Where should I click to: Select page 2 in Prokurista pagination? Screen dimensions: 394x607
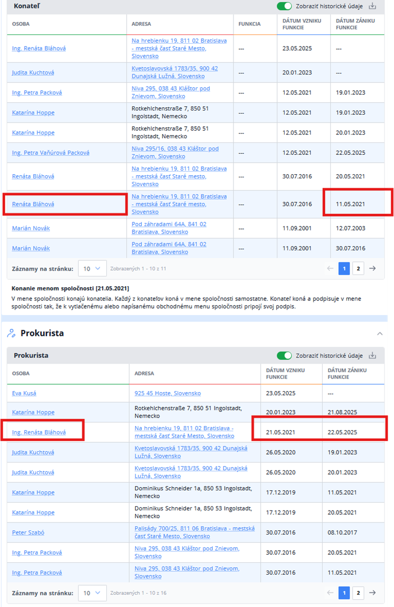[358, 593]
